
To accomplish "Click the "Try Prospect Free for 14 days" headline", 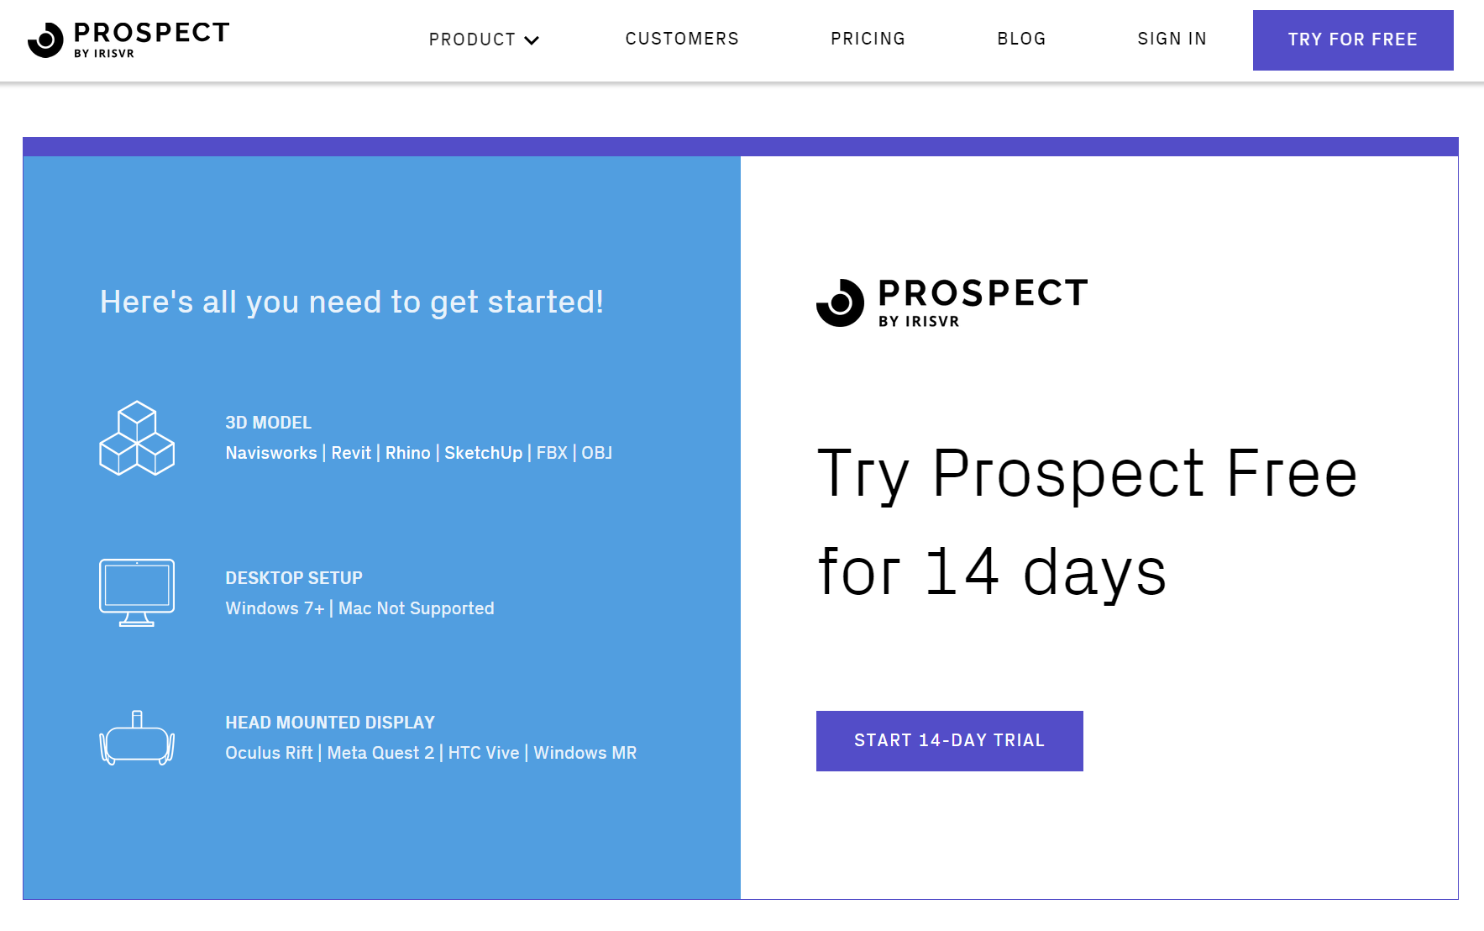I will (x=1087, y=523).
